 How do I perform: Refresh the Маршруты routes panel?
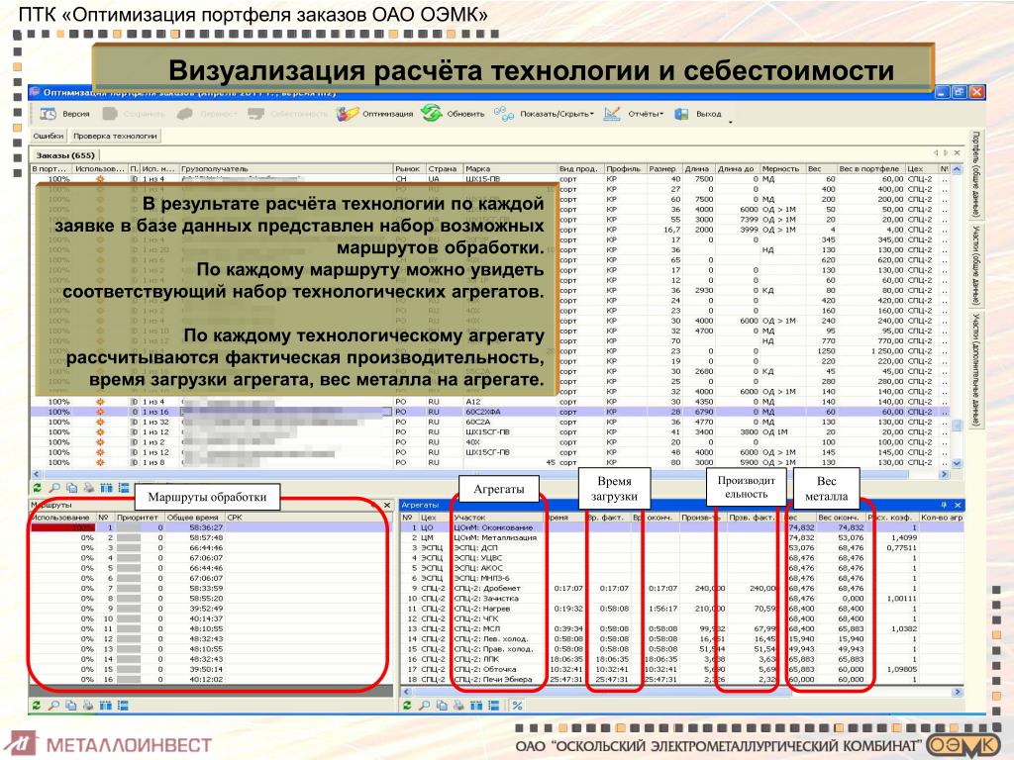[x=37, y=705]
